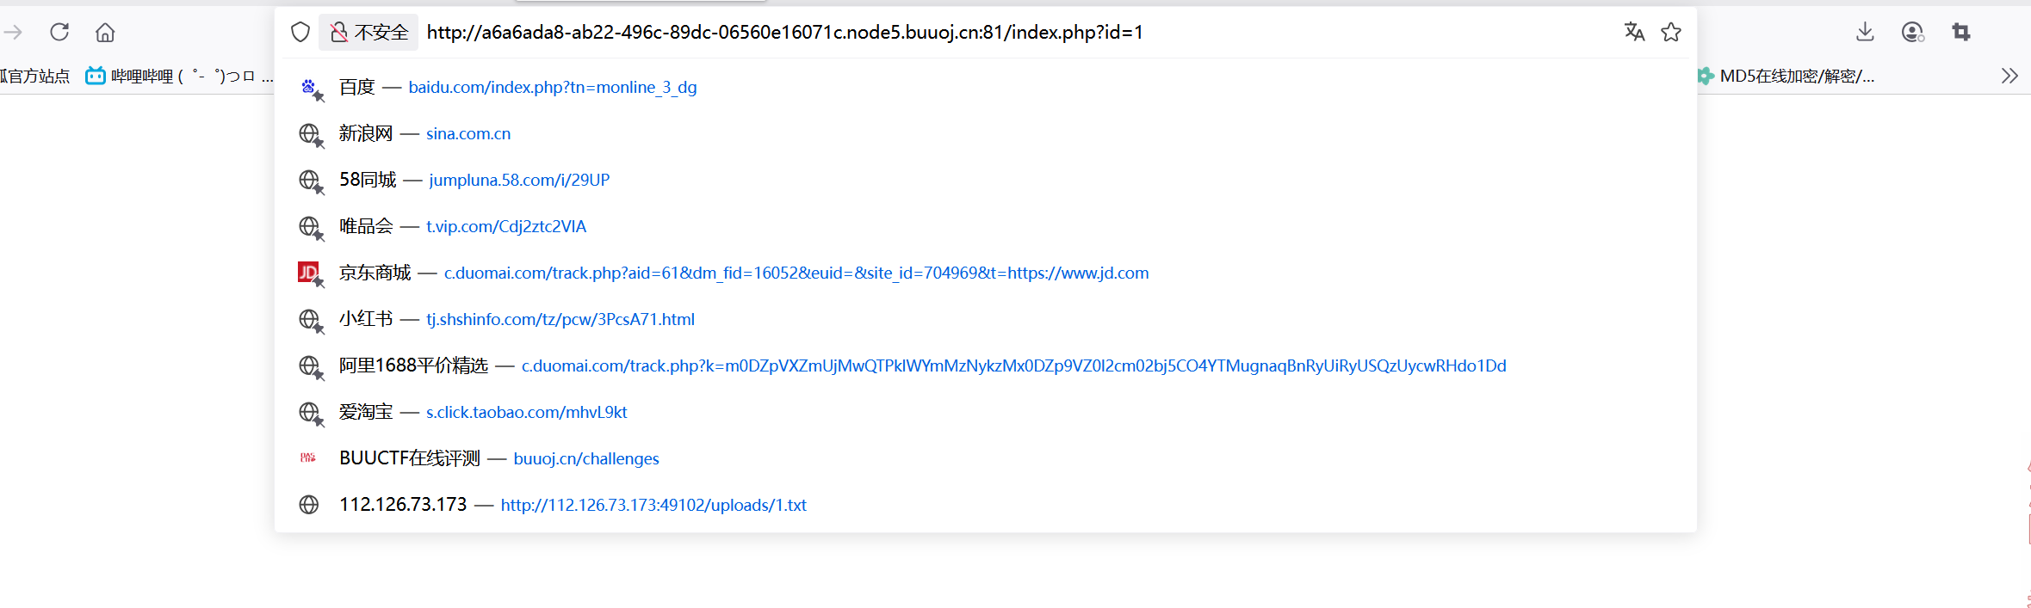Open the BUUCTF在线评测 suggestion

(498, 458)
